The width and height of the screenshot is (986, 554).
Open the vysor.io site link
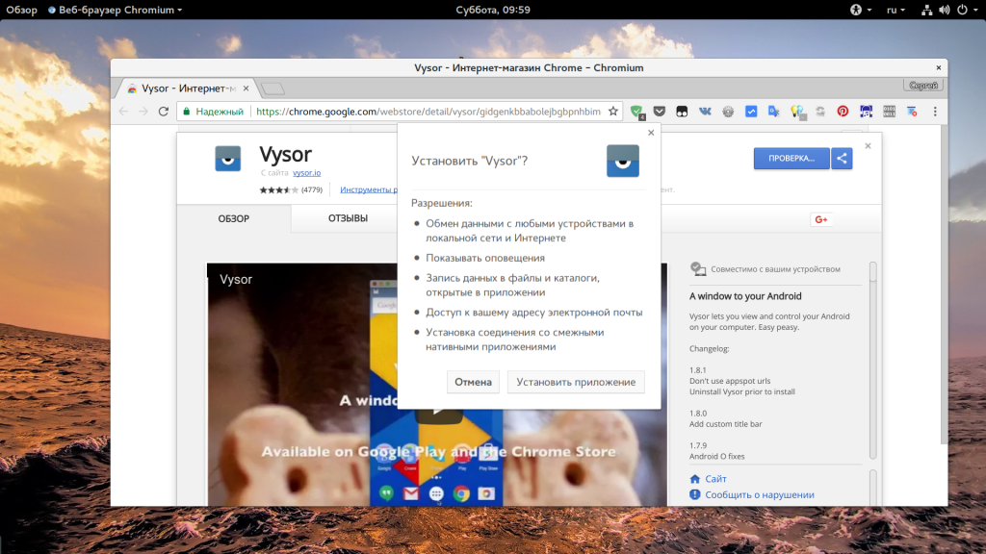[307, 173]
